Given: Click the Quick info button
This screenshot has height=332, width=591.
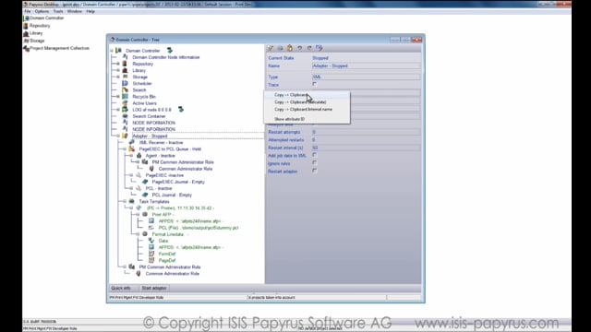Looking at the screenshot, I should pos(121,288).
